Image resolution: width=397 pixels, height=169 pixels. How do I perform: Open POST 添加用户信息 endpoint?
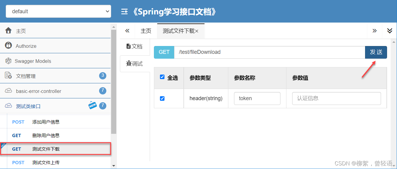[x=55, y=122]
